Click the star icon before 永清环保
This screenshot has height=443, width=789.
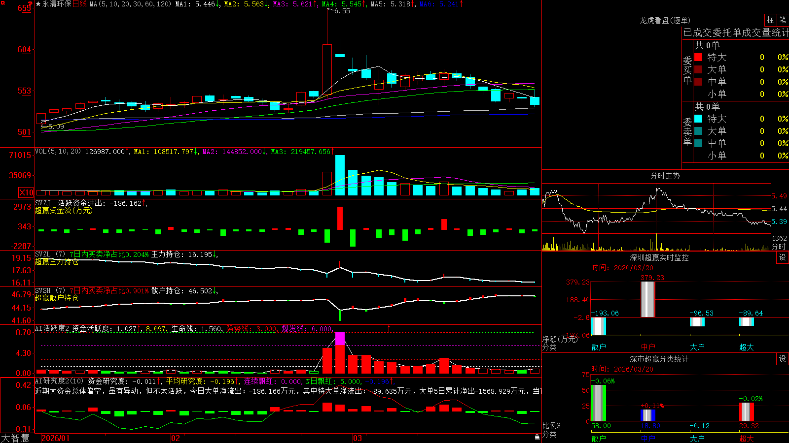point(38,4)
